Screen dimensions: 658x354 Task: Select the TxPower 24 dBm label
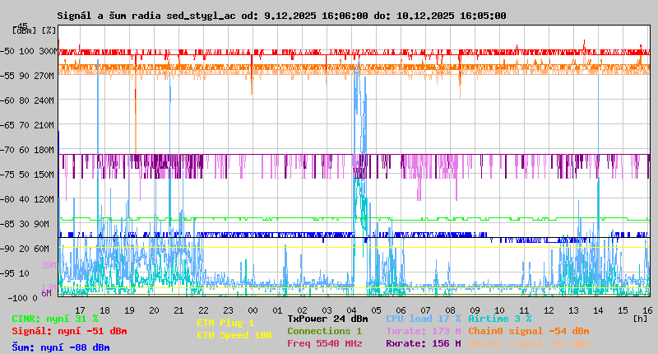point(327,319)
